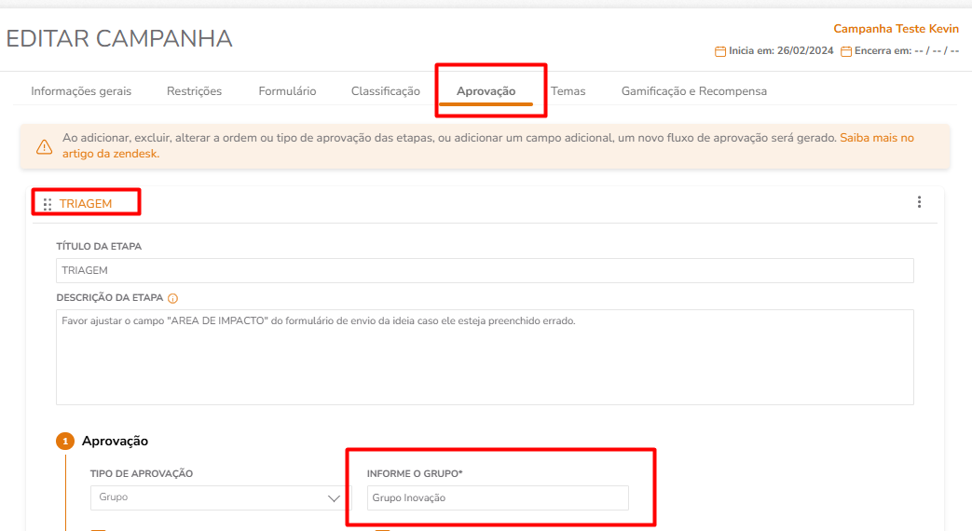The height and width of the screenshot is (531, 972).
Task: Click the start date calendar icon
Action: click(720, 51)
